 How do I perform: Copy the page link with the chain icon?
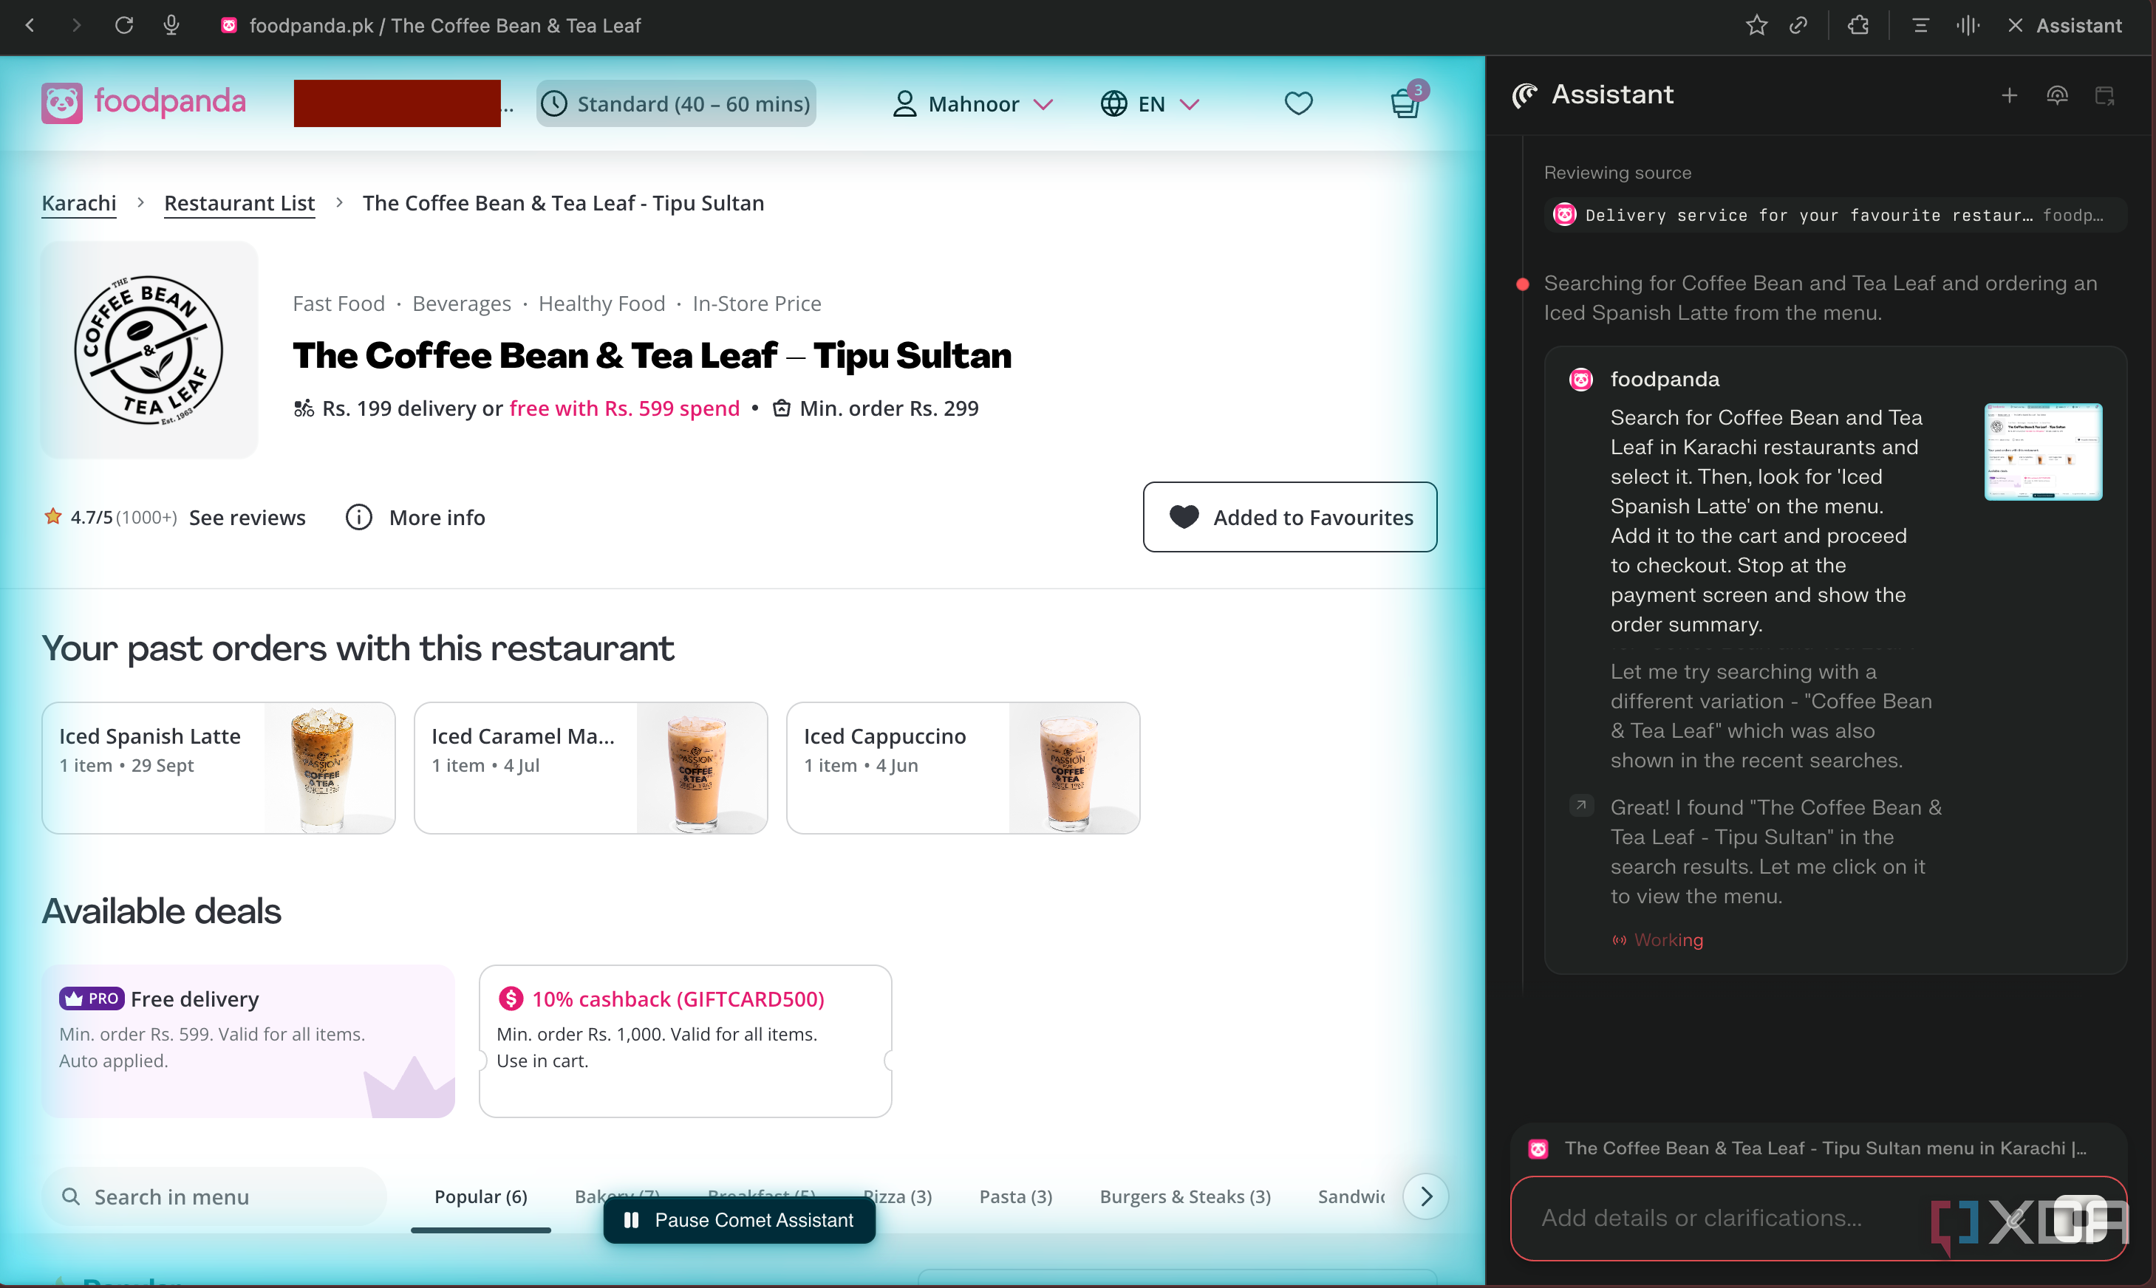pyautogui.click(x=1798, y=25)
